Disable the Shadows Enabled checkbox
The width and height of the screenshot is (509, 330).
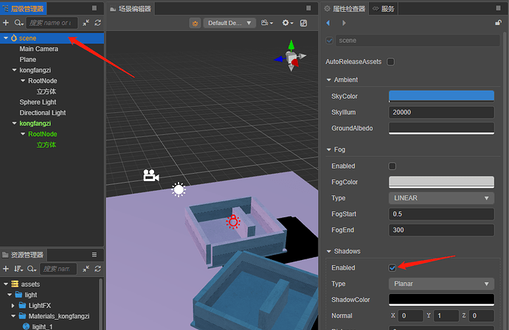[392, 268]
